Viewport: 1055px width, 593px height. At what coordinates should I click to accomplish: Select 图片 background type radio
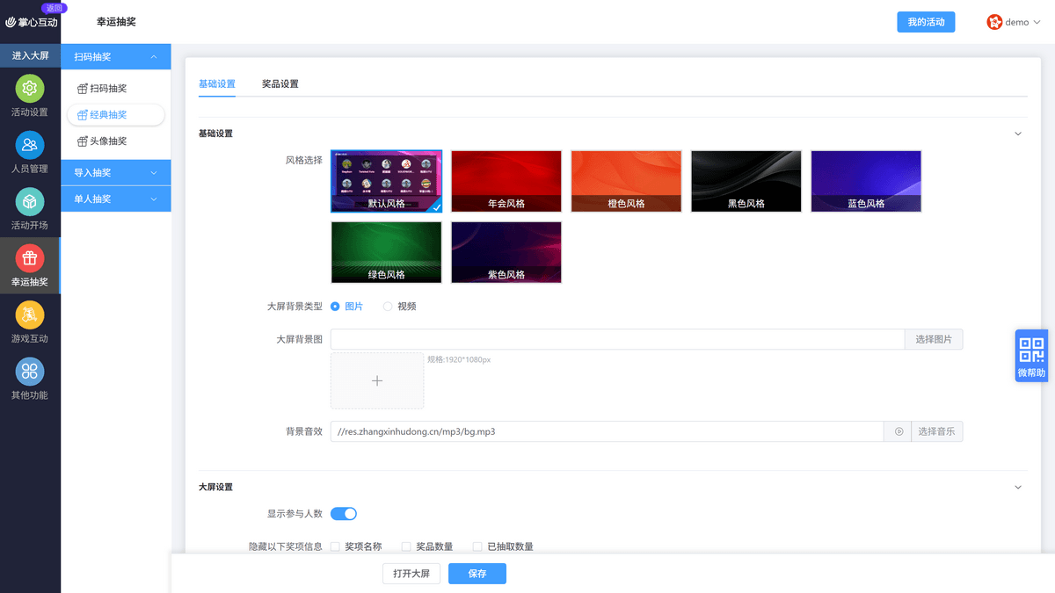(335, 307)
